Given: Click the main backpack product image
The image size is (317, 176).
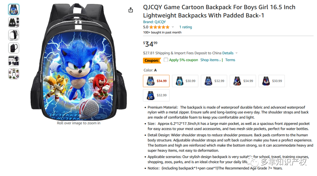Looking at the screenshot, I should click(78, 62).
